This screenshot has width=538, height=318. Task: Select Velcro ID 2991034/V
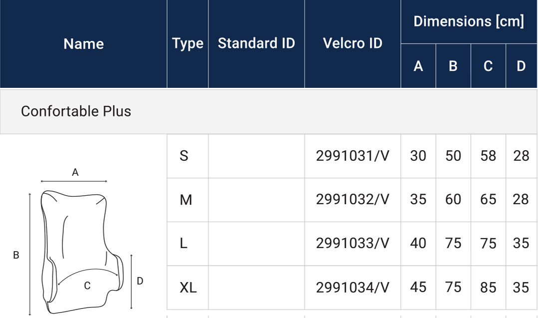pyautogui.click(x=352, y=288)
